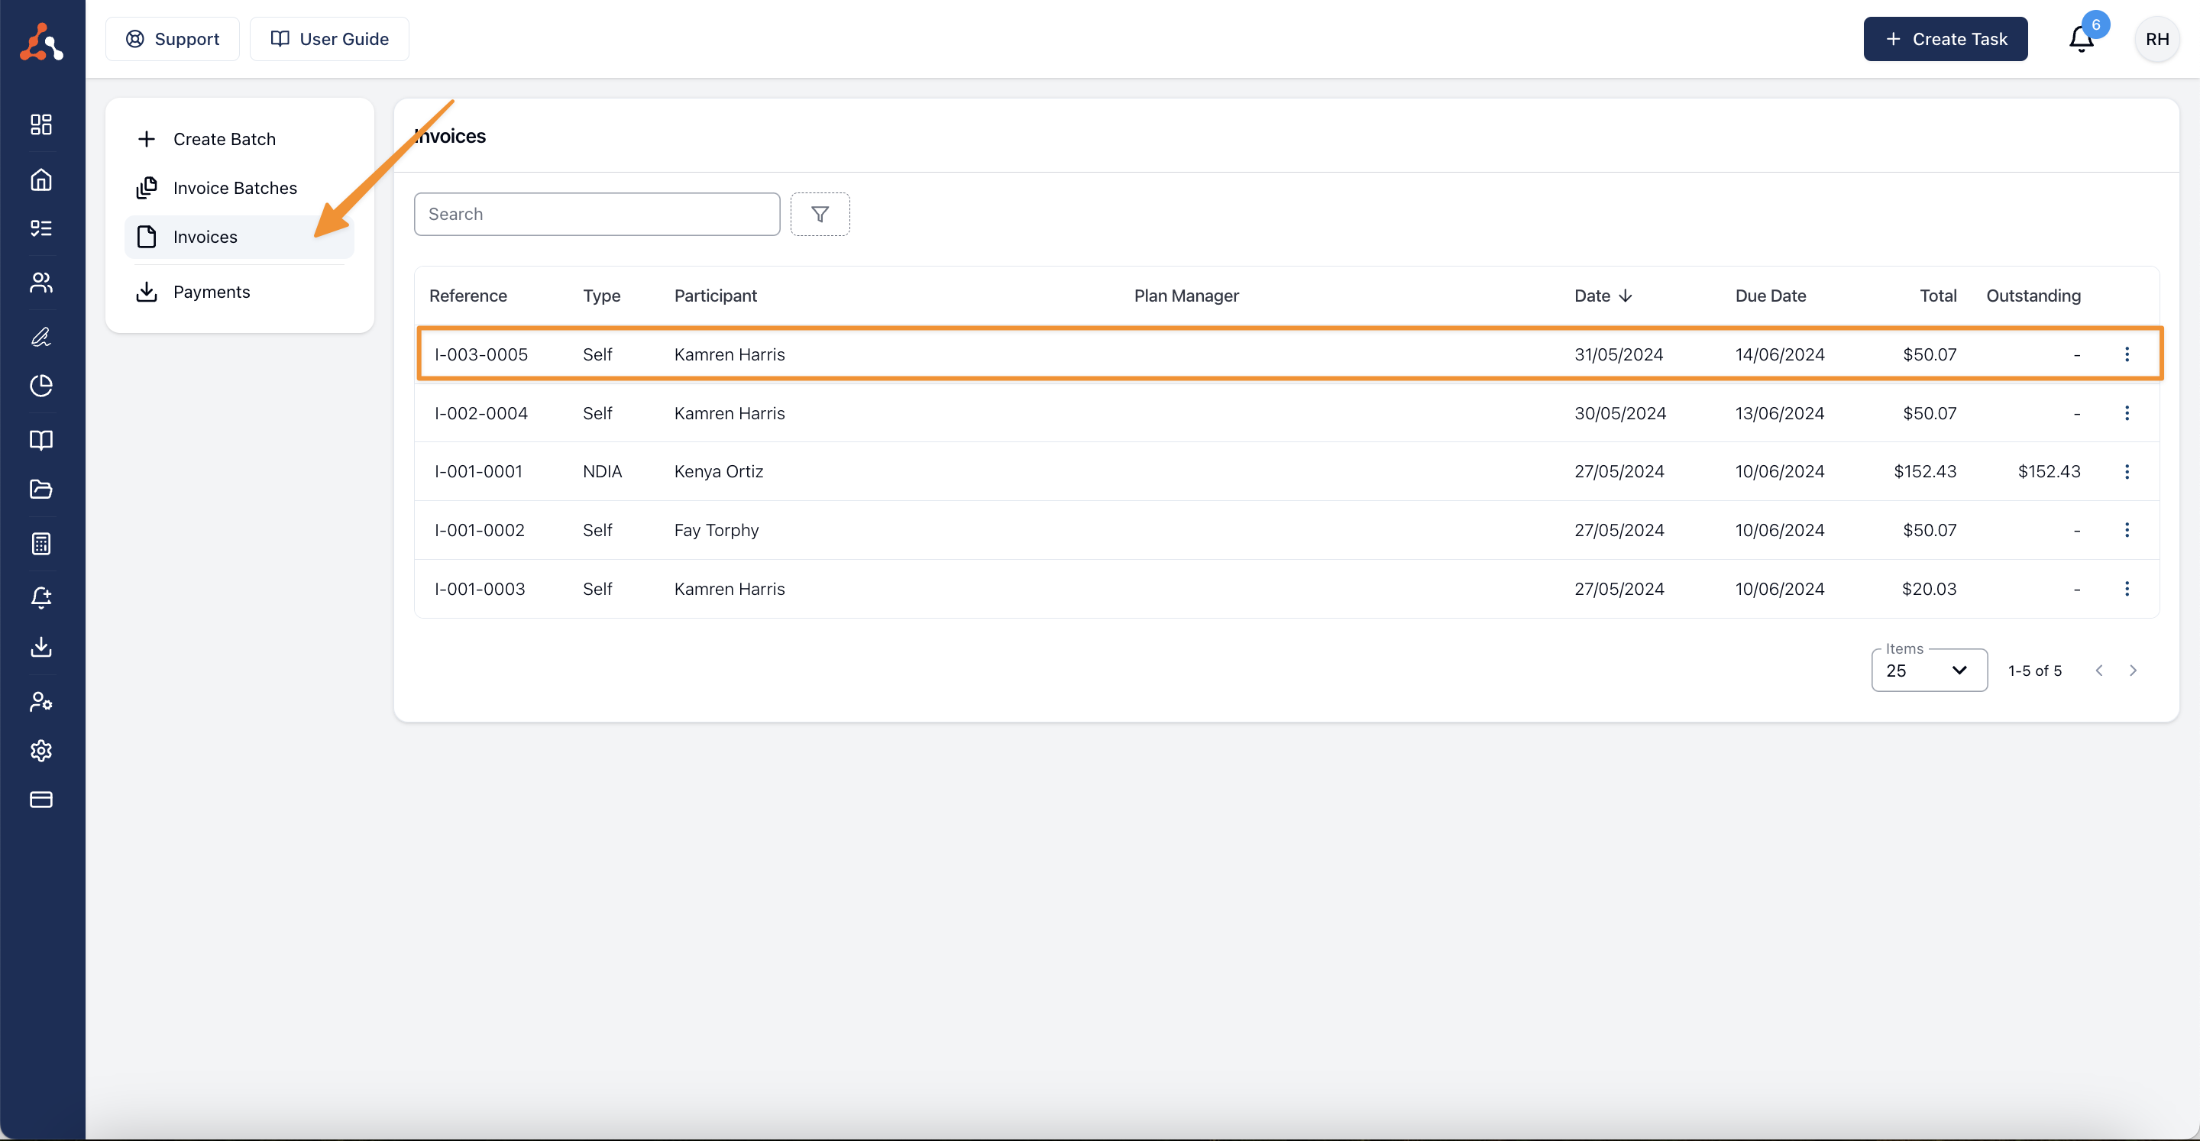Click participant Fay Torphy
2200x1141 pixels.
point(716,529)
